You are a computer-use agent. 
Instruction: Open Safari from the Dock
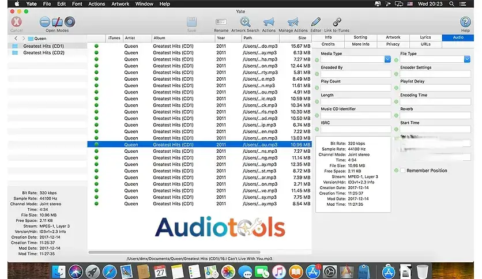tap(110, 272)
